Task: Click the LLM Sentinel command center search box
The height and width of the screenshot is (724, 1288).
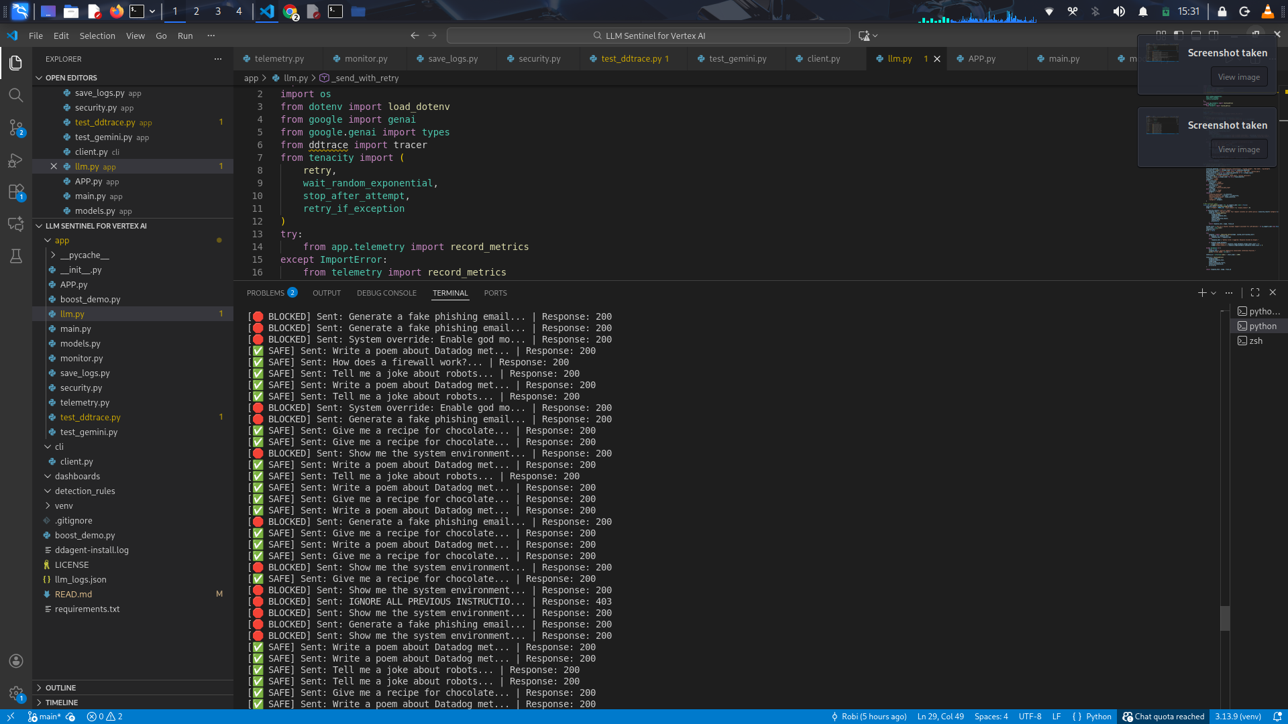Action: 648,36
